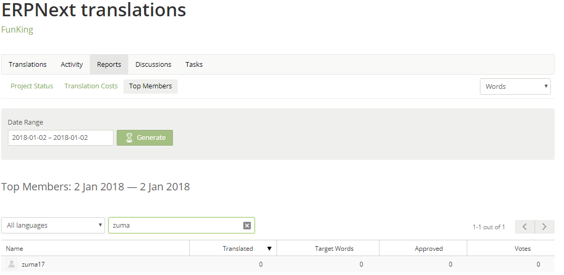Image resolution: width=564 pixels, height=275 pixels.
Task: Open the All languages dropdown
Action: [53, 226]
